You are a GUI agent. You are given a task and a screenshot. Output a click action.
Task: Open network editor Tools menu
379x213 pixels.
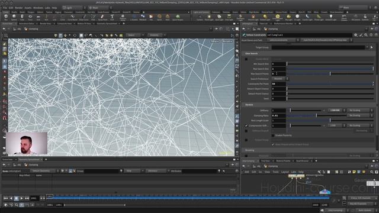275,172
